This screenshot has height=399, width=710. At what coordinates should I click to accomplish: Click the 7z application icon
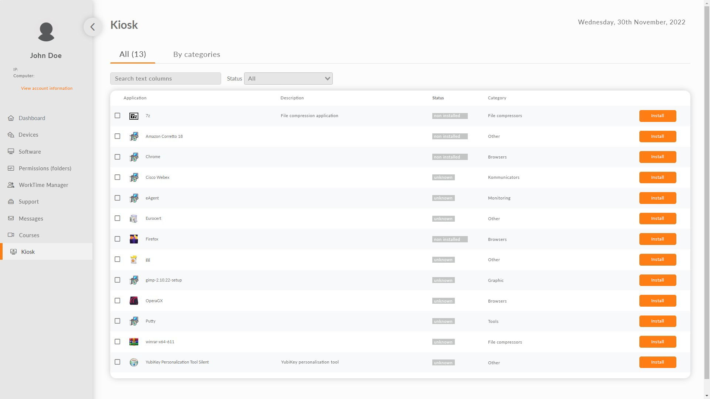[134, 116]
